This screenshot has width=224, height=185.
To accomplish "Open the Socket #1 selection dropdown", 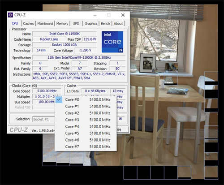I will [x=43, y=119].
